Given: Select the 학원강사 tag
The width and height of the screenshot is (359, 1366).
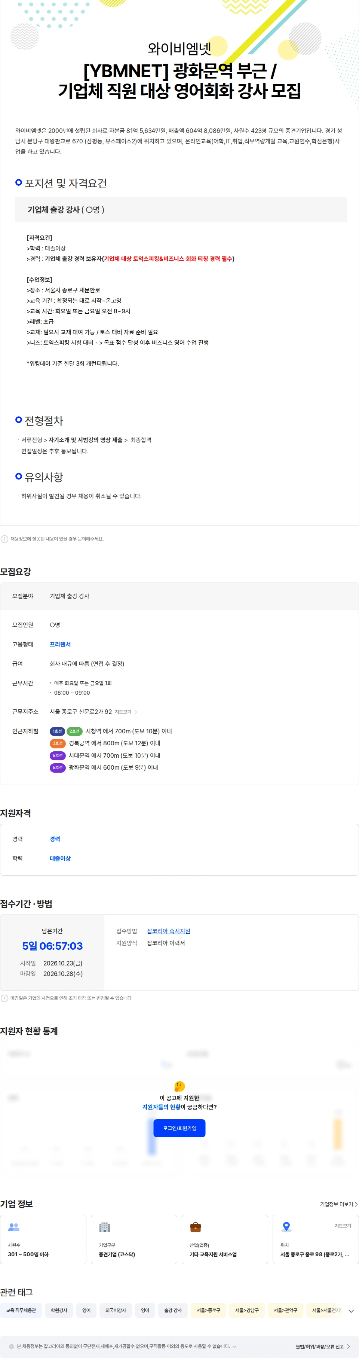Looking at the screenshot, I should click(x=59, y=1310).
